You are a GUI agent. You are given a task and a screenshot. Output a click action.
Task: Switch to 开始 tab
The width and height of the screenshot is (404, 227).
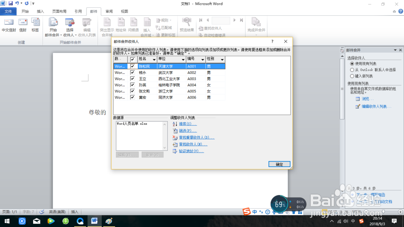pos(25,11)
